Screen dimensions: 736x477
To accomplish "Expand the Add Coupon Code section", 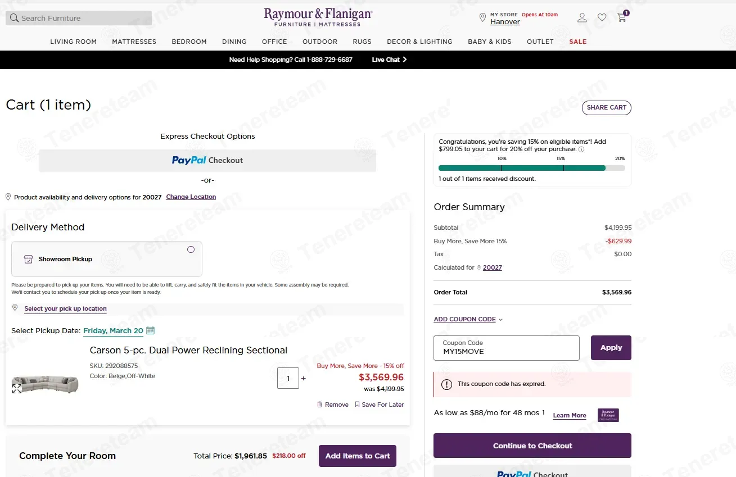I will [x=468, y=319].
